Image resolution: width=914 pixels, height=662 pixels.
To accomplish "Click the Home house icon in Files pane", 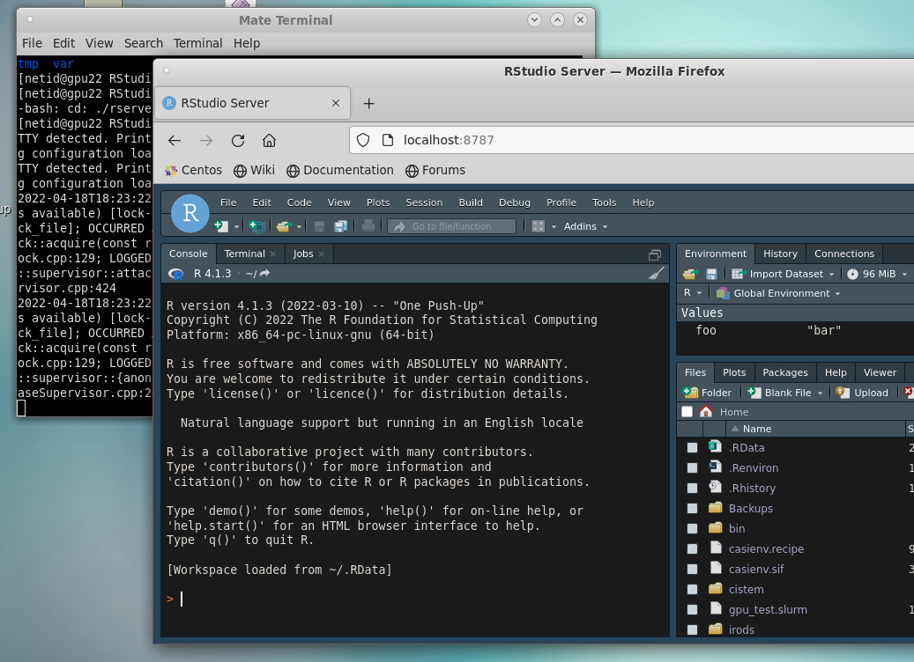I will tap(706, 412).
